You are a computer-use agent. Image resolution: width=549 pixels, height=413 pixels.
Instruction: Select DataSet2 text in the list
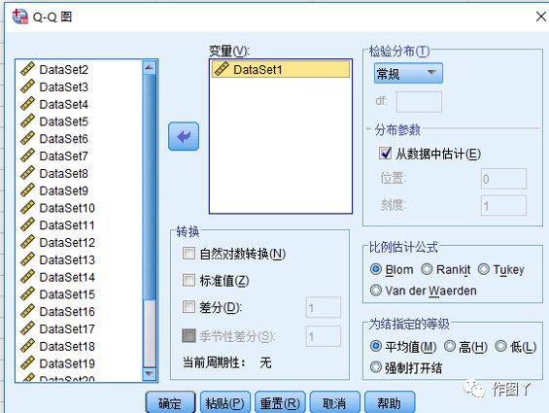click(64, 69)
